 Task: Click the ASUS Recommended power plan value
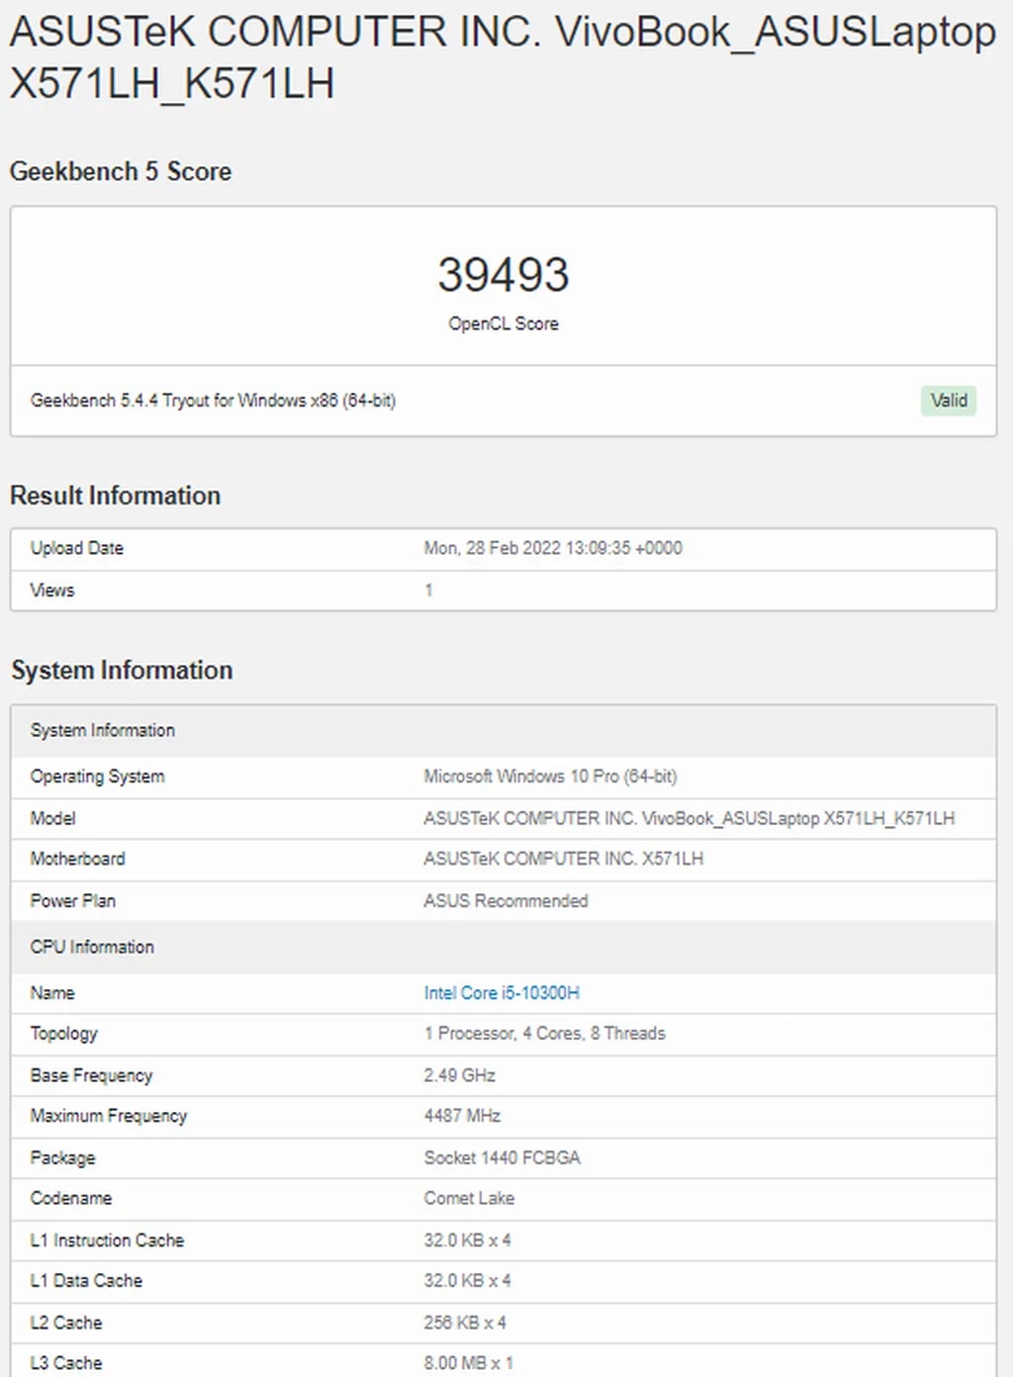[506, 901]
